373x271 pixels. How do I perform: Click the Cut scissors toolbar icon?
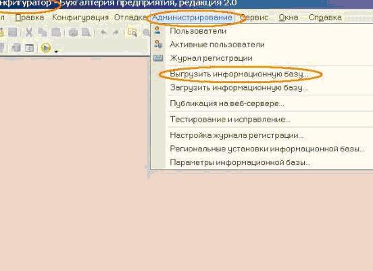[x=29, y=32]
